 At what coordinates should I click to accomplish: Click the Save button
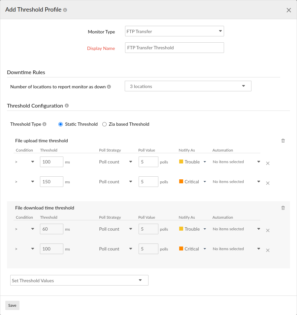(x=12, y=305)
